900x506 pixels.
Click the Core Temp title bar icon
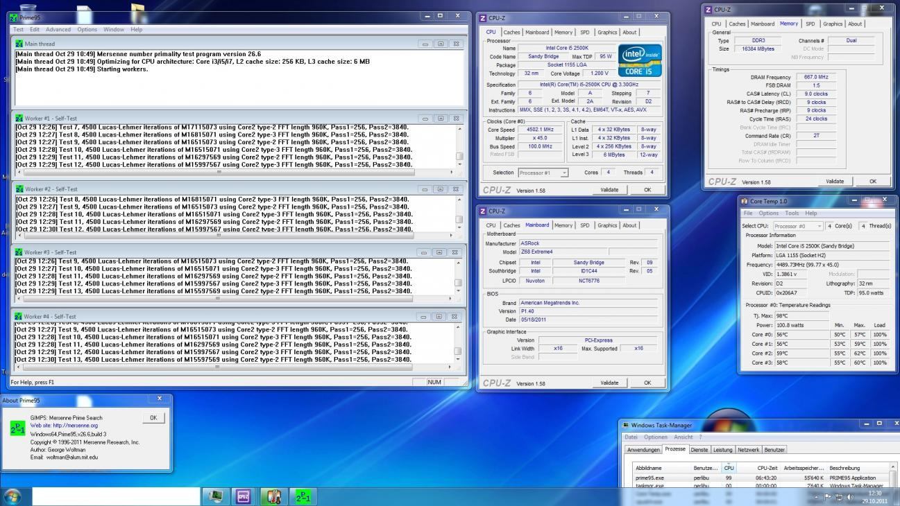click(x=745, y=201)
